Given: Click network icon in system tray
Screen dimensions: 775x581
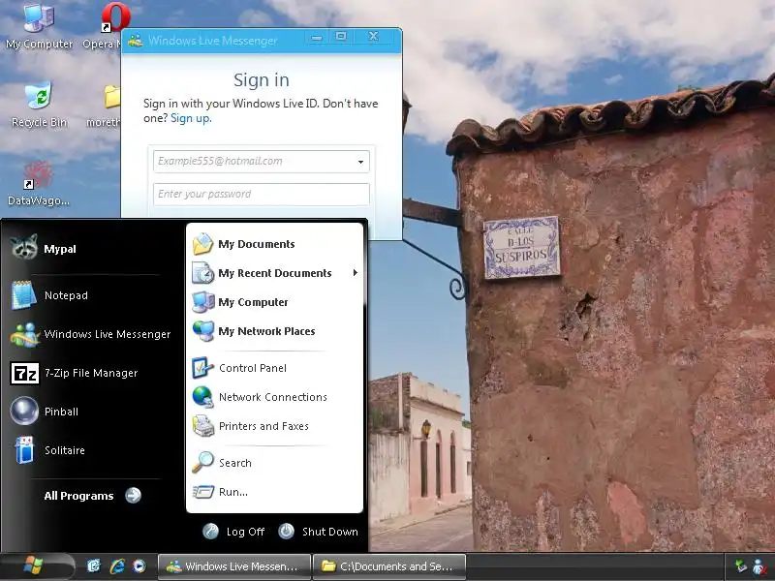Looking at the screenshot, I should coord(740,566).
